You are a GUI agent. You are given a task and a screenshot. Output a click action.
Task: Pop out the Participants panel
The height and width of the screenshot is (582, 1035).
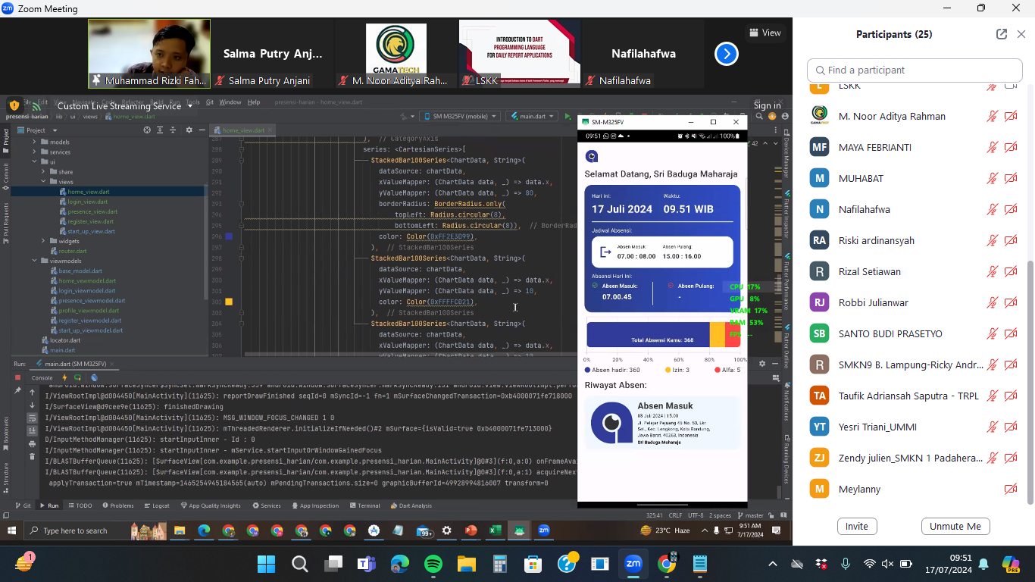pyautogui.click(x=1002, y=34)
